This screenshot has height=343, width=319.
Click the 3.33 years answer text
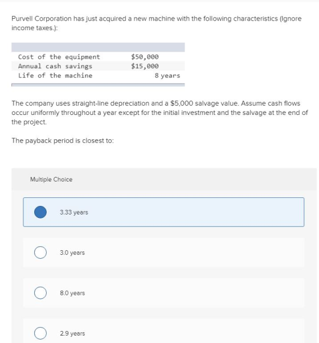coord(74,212)
